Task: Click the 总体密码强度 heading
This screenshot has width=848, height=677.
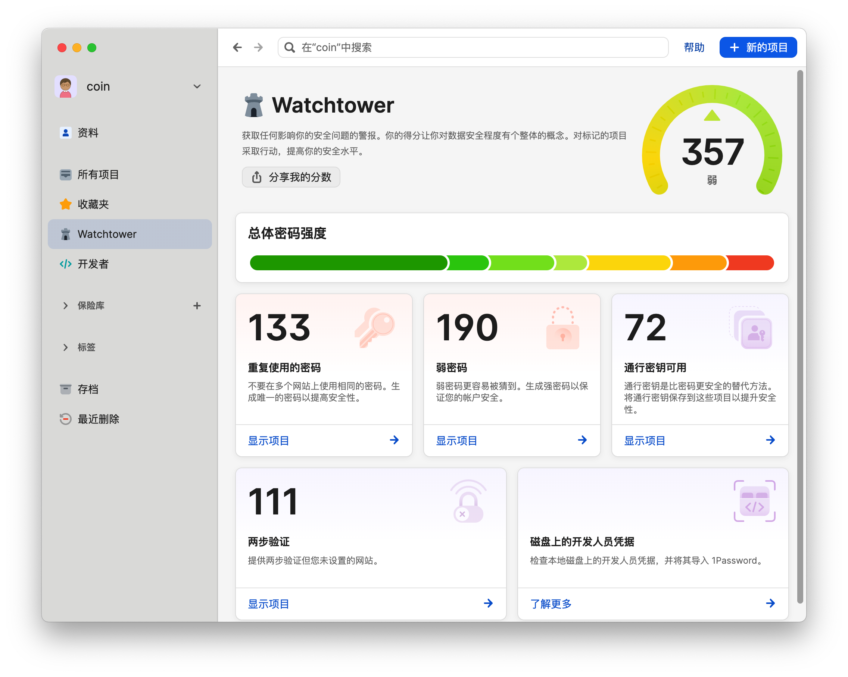Action: pyautogui.click(x=287, y=233)
